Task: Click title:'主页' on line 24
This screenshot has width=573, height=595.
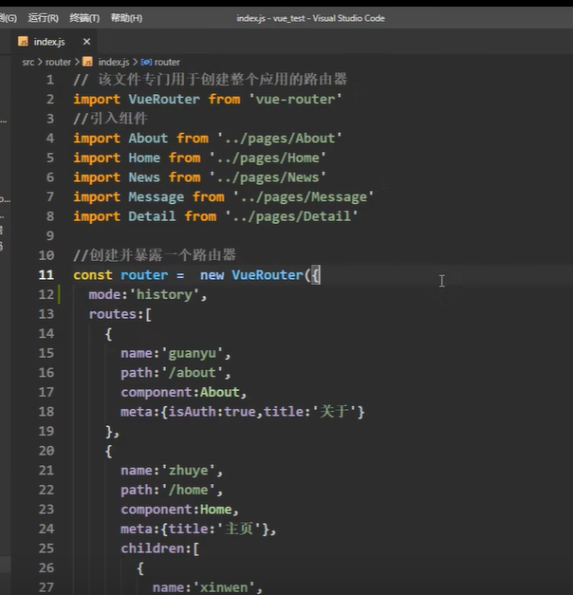Action: tap(215, 529)
